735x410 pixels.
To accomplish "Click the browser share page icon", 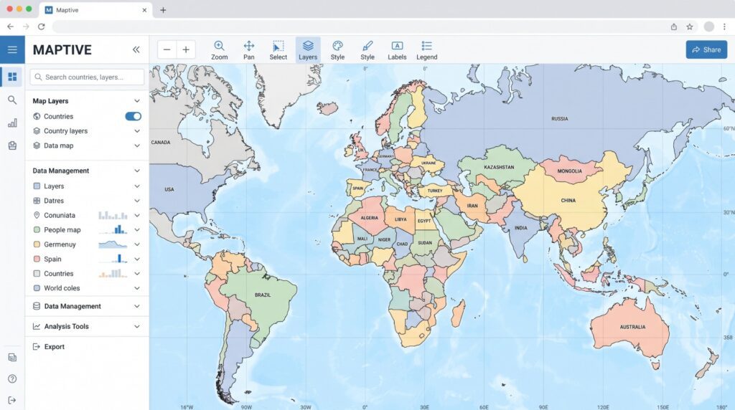I will point(673,27).
